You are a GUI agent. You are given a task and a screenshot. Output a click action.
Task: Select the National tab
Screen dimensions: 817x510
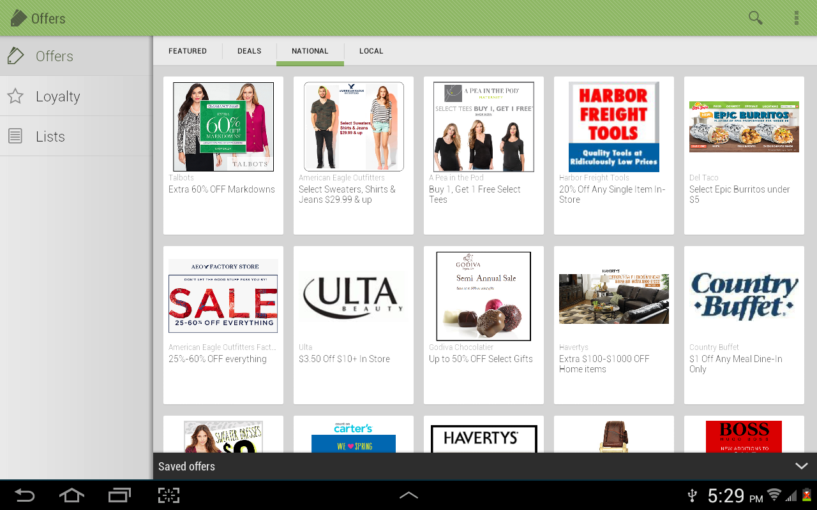coord(310,51)
